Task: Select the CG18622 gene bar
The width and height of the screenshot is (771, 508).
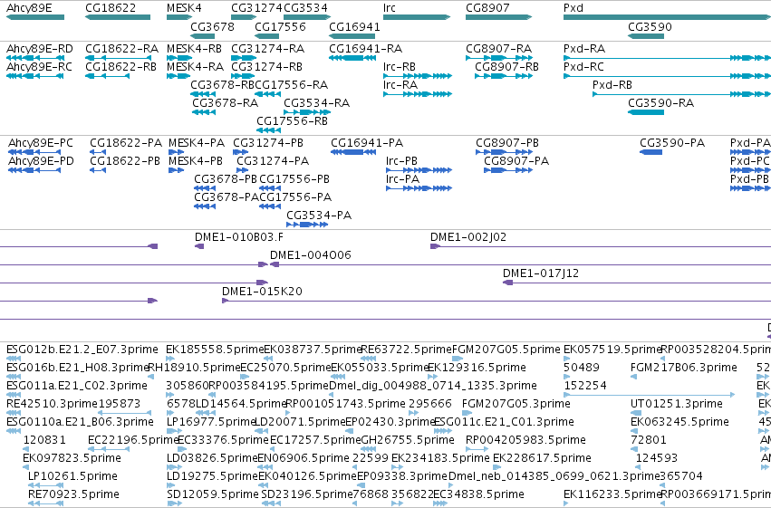Action: point(118,17)
